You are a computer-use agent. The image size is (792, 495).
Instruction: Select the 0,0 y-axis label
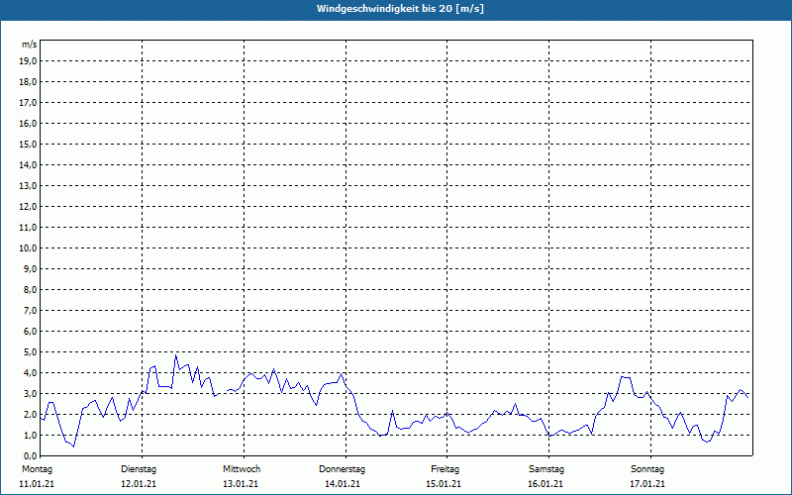coord(30,455)
